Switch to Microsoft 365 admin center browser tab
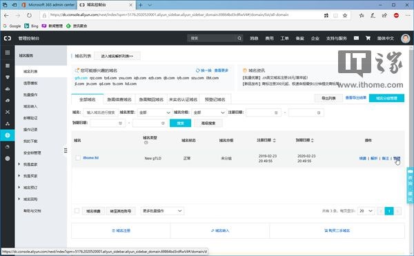 coord(48,5)
